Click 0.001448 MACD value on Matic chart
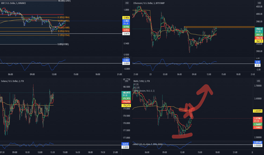264x155 pixels. coord(258,142)
